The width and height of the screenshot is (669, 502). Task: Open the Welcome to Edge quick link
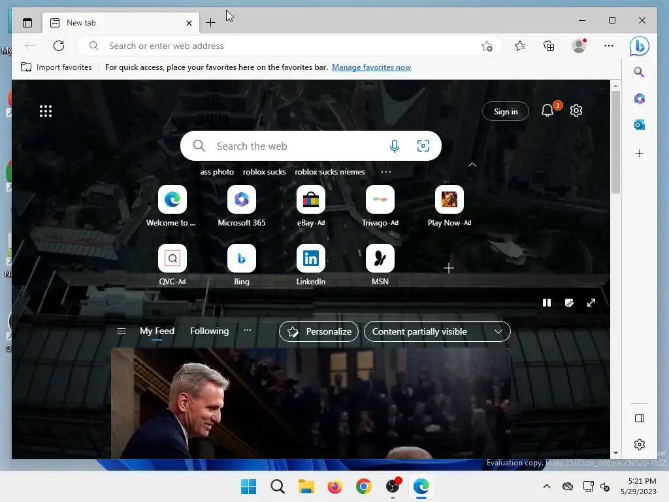point(172,207)
